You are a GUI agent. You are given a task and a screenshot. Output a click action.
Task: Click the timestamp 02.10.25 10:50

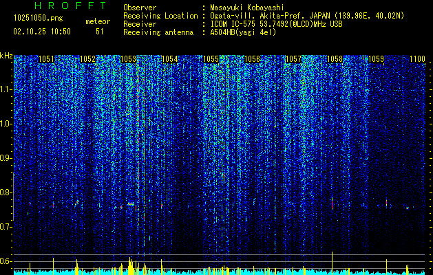point(42,32)
